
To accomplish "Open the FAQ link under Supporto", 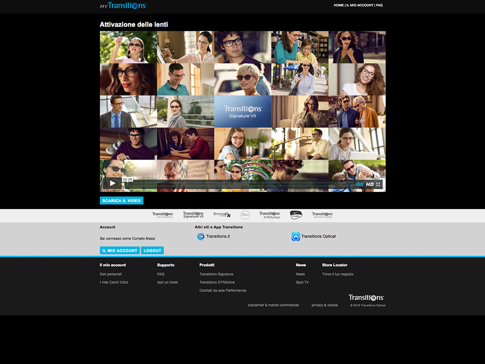I will pyautogui.click(x=161, y=274).
